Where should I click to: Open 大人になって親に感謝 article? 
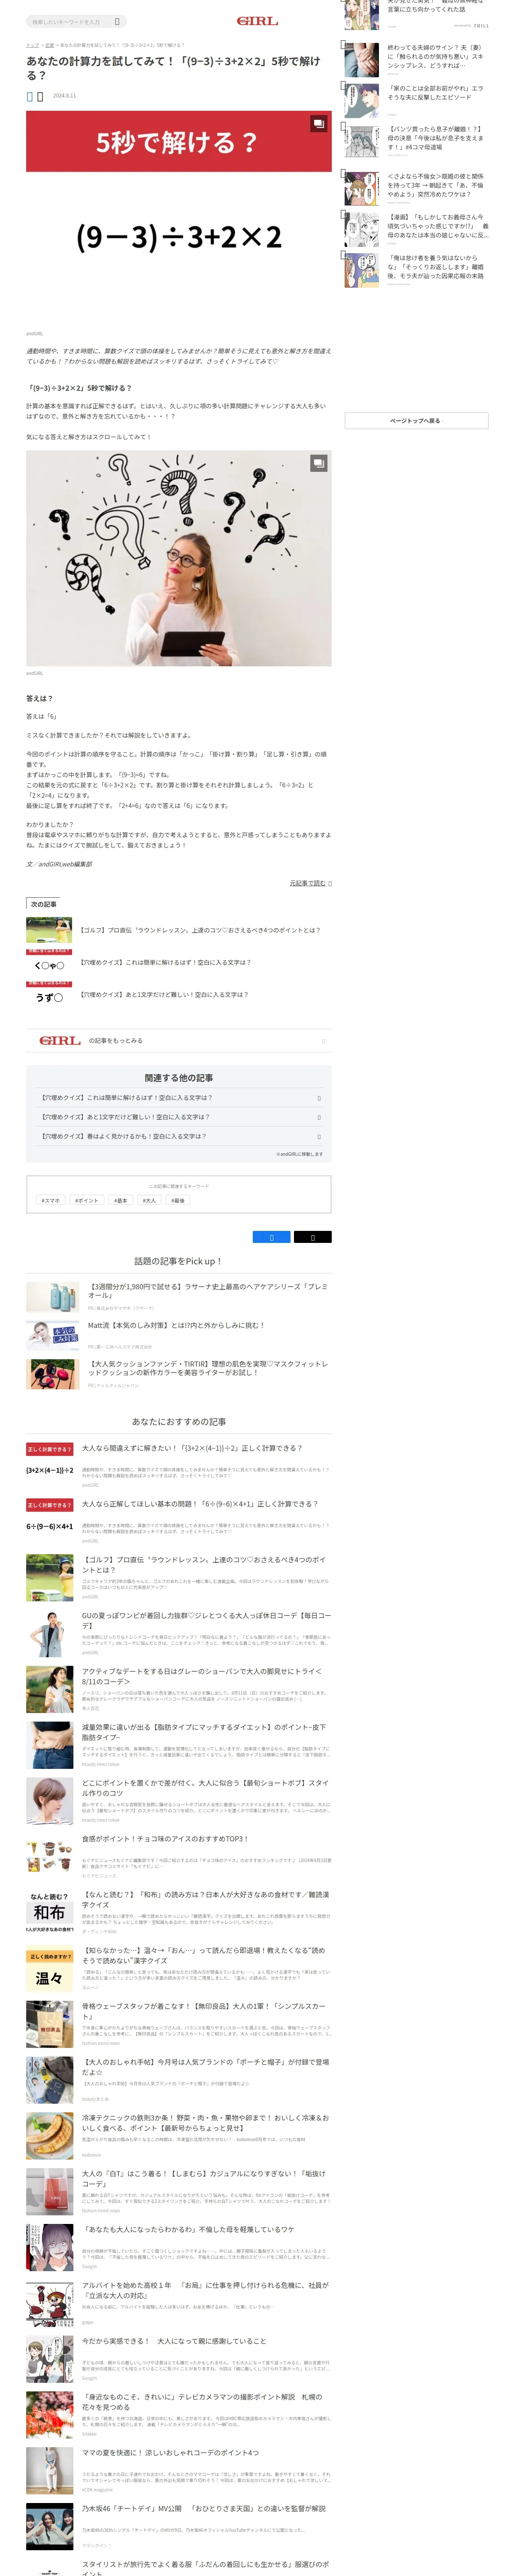[174, 2341]
